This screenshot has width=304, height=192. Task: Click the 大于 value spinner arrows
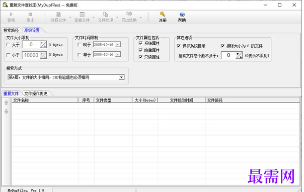[43, 45]
